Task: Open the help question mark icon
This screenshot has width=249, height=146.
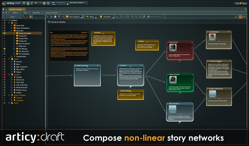Action: click(48, 3)
